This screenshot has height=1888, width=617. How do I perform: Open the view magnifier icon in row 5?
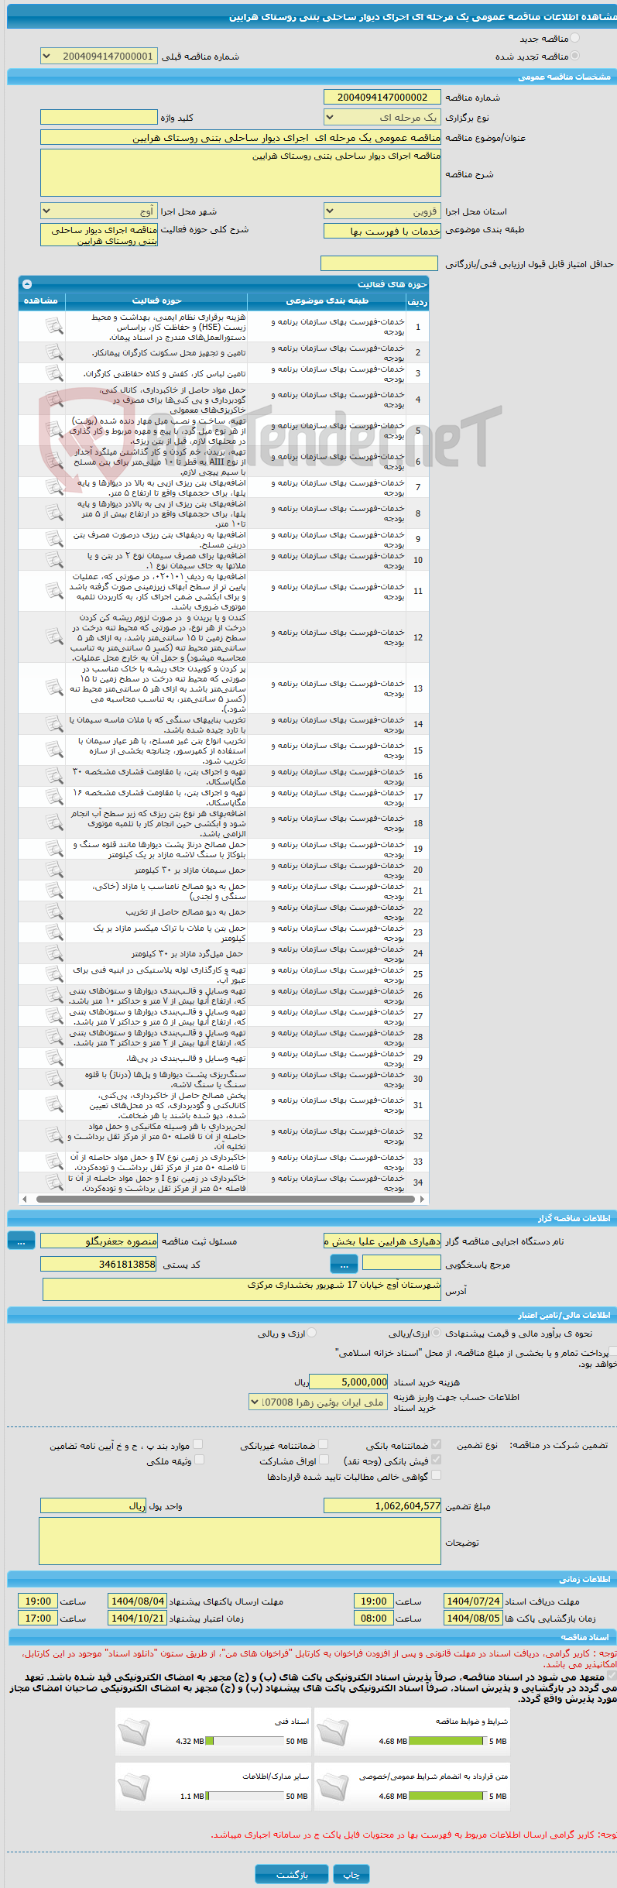click(53, 430)
